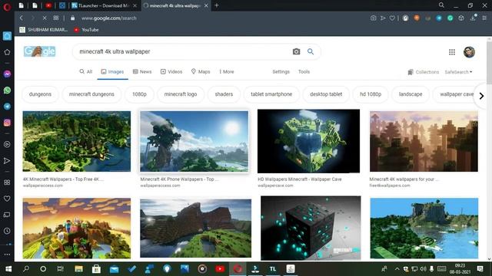492x276 pixels.
Task: Open sidebar personal news send icon
Action: pyautogui.click(x=7, y=161)
